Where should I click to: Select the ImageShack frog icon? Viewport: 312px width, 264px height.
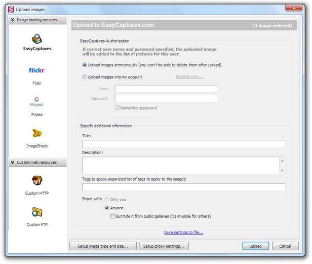pyautogui.click(x=37, y=133)
